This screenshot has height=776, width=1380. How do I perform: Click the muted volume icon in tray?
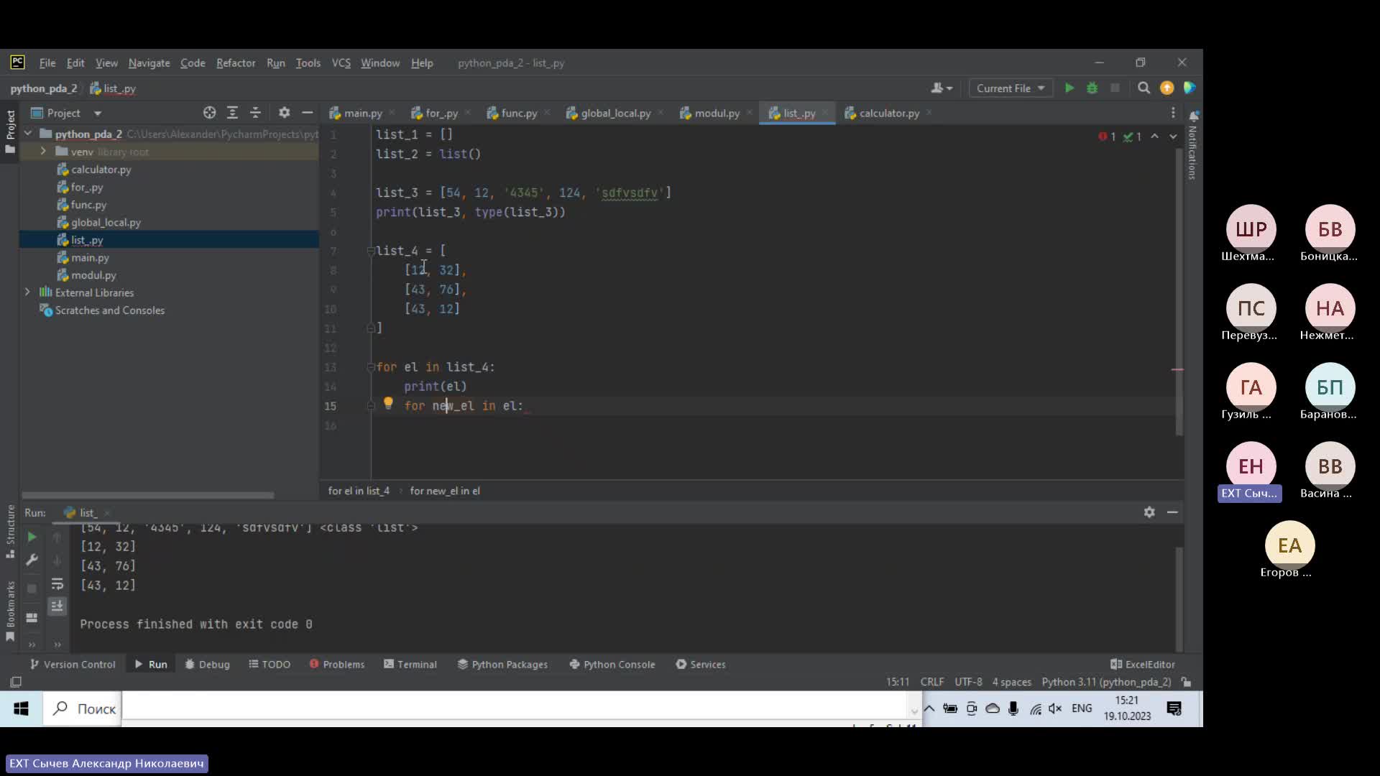click(x=1055, y=708)
